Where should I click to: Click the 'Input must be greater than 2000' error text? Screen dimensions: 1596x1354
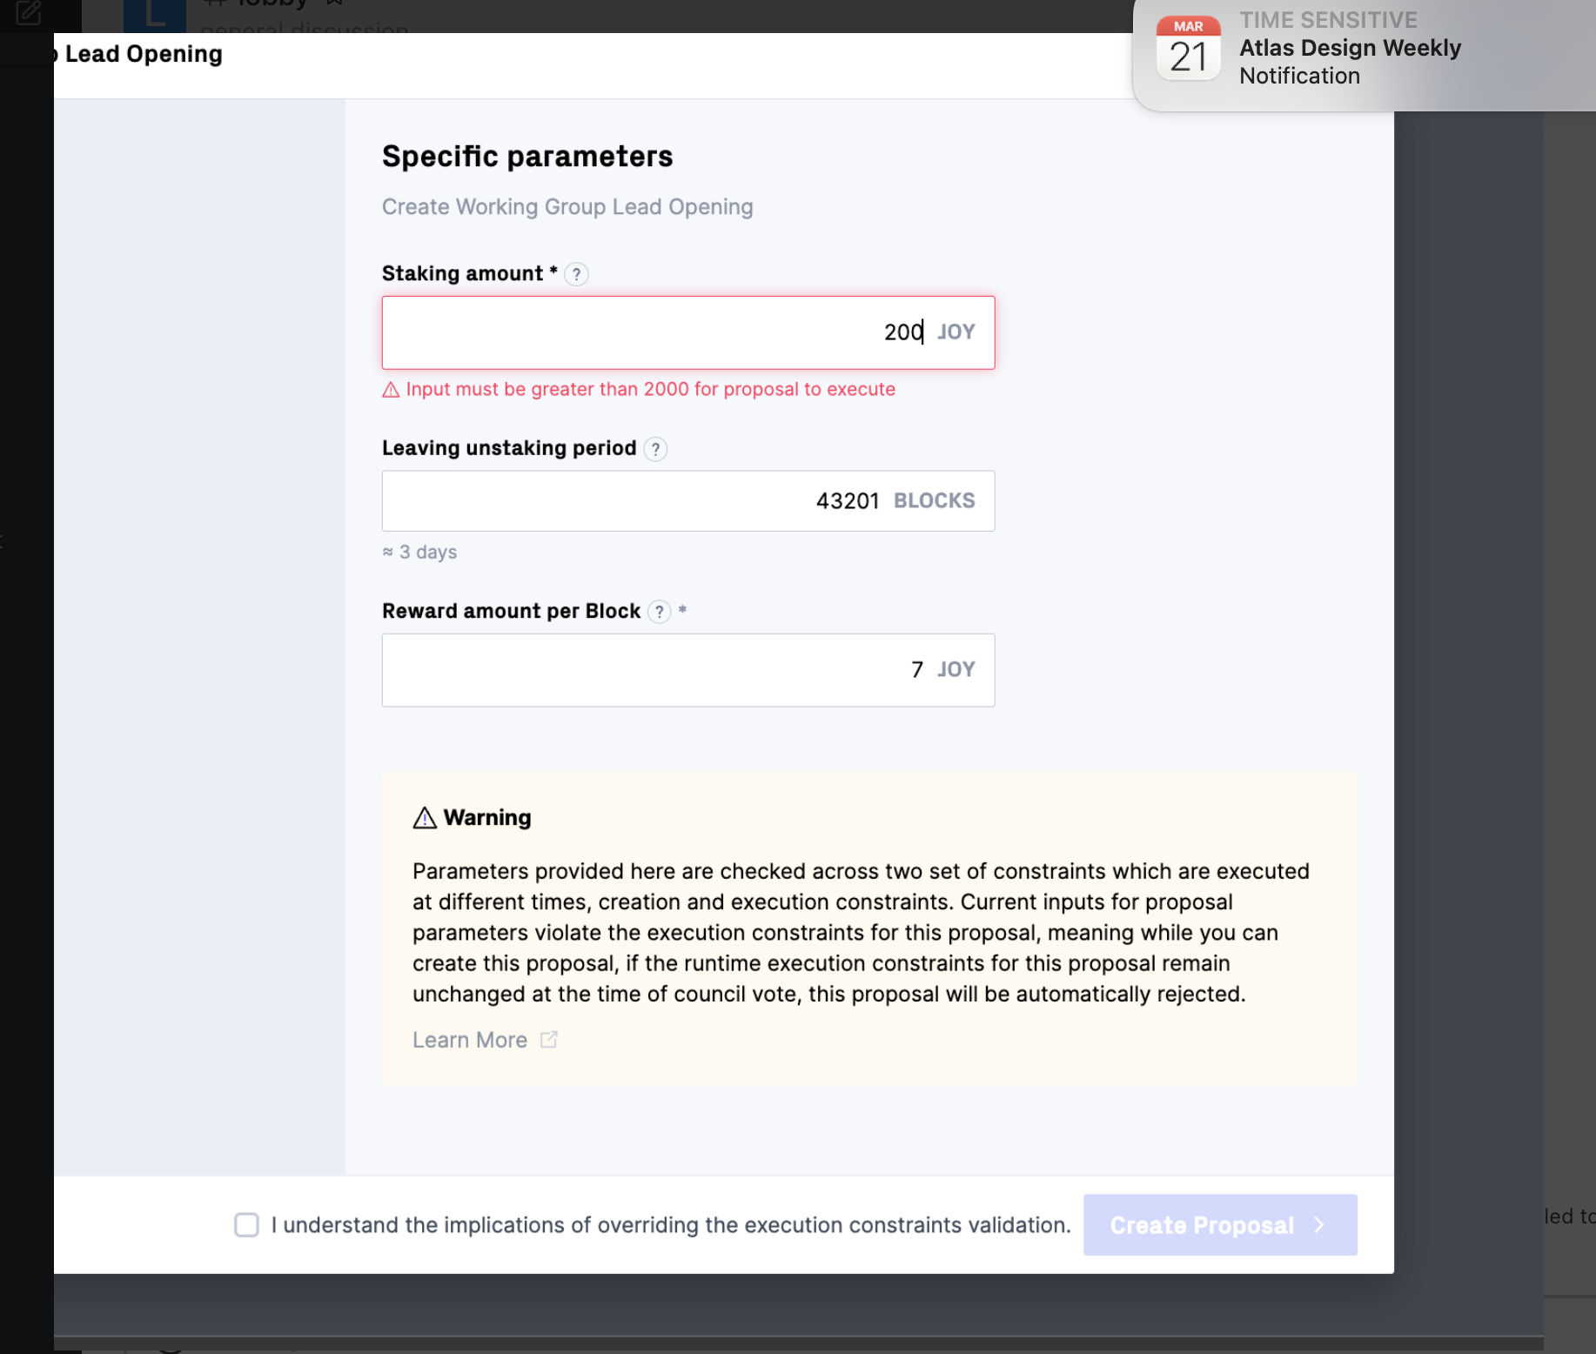[650, 389]
